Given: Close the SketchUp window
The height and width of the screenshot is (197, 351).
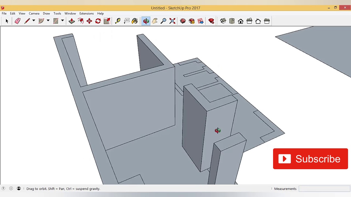Looking at the screenshot, I should tap(345, 8).
